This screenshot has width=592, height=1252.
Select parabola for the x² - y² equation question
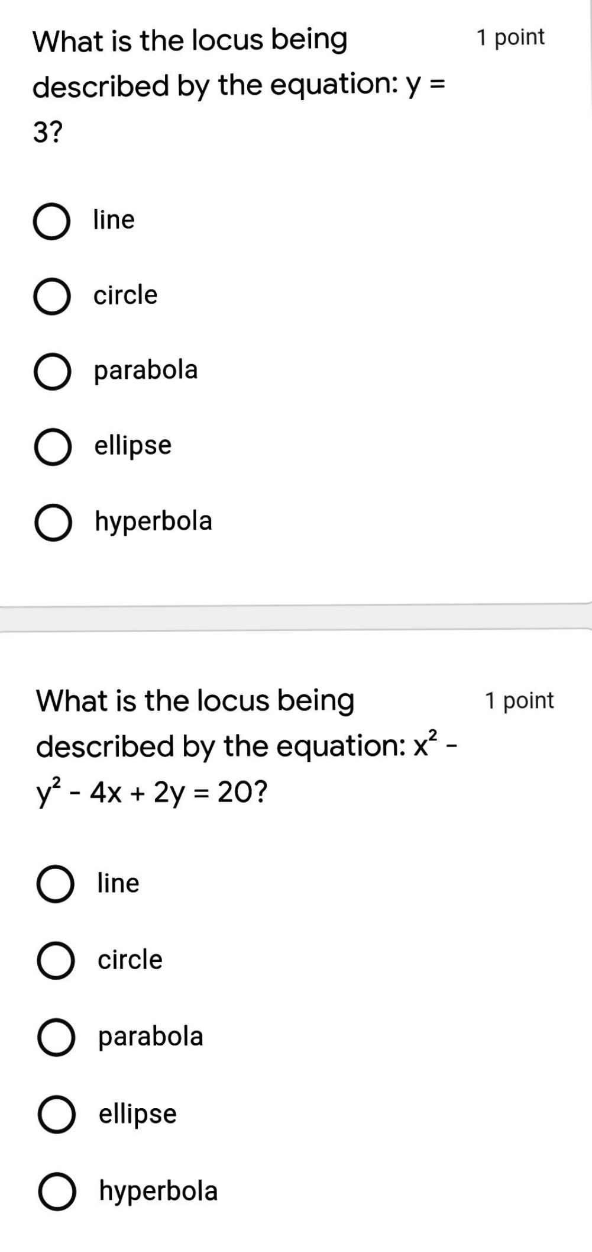coord(56,1037)
